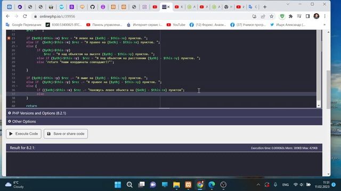Click the highlighted else on line 37
The image size is (341, 191).
coord(40,94)
